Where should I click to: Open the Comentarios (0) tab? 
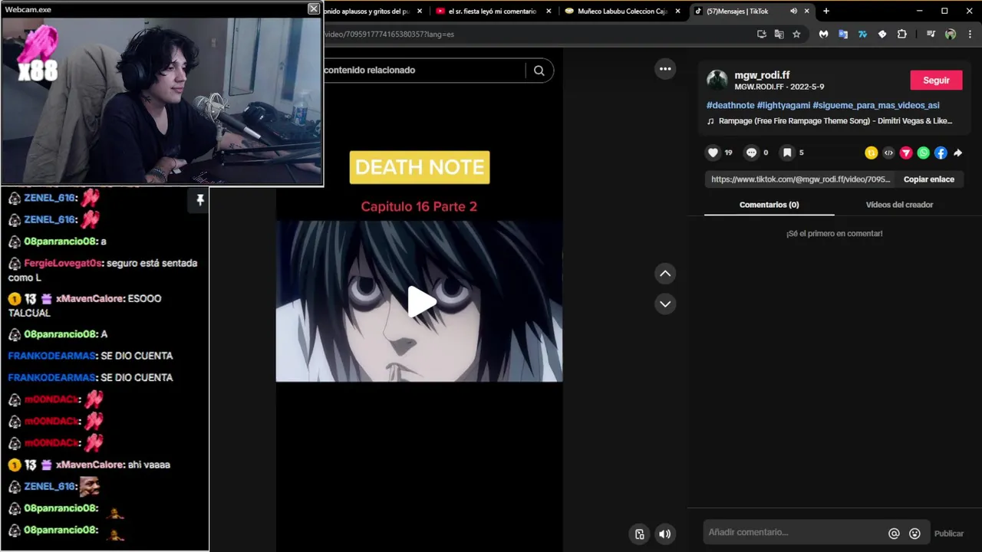tap(769, 205)
